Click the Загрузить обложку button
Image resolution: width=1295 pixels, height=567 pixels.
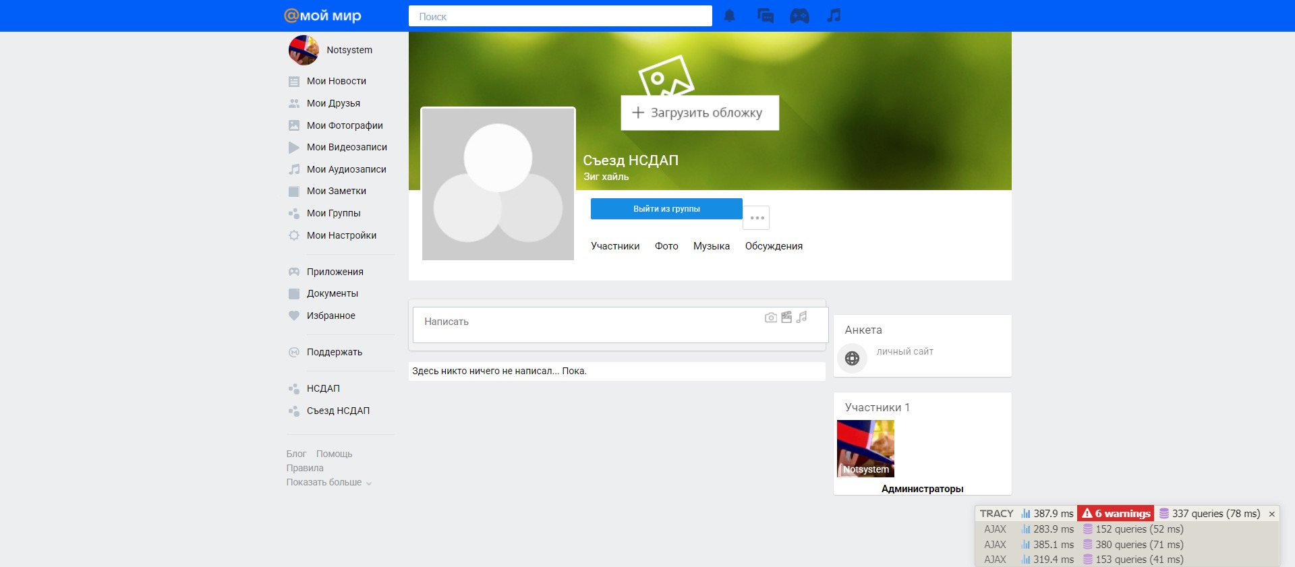click(x=700, y=113)
